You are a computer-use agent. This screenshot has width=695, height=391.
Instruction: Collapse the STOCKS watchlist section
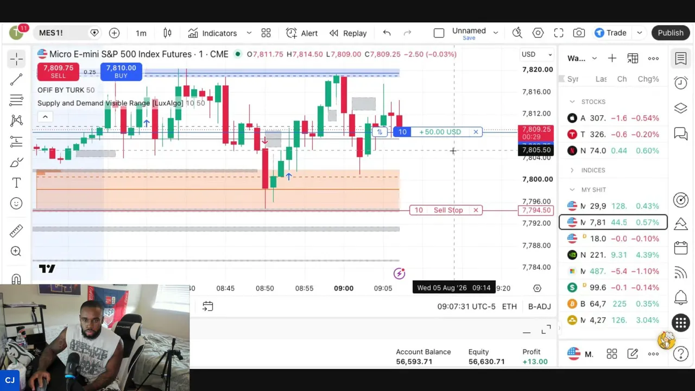click(x=572, y=102)
